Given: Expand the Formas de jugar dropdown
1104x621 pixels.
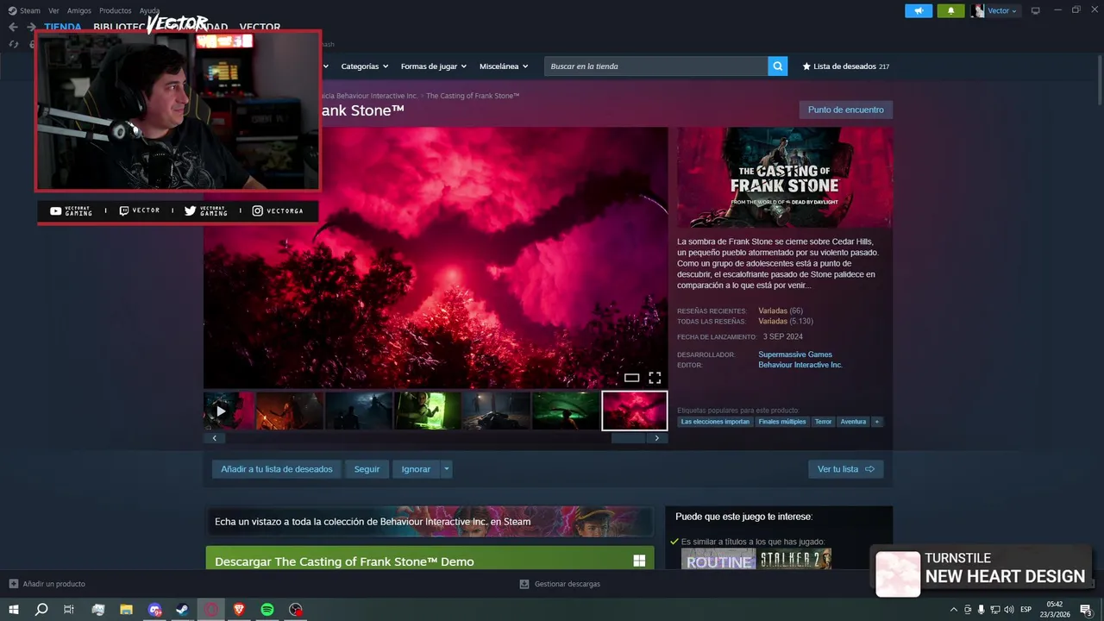Looking at the screenshot, I should pos(434,66).
